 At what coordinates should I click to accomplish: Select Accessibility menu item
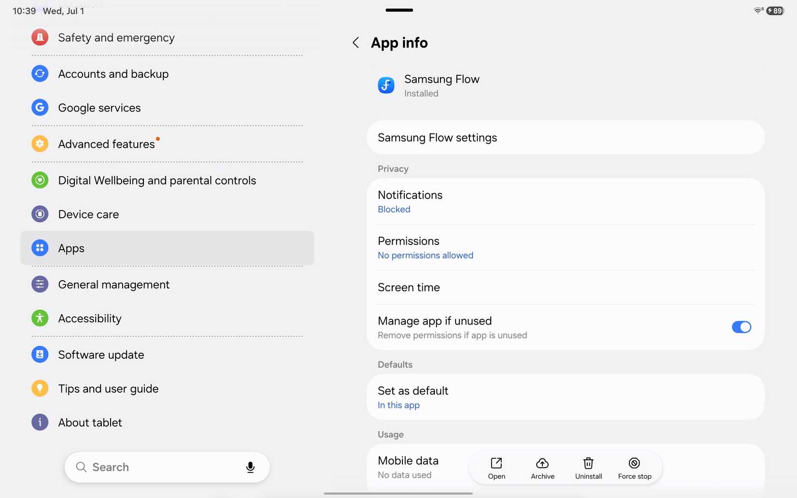[167, 318]
